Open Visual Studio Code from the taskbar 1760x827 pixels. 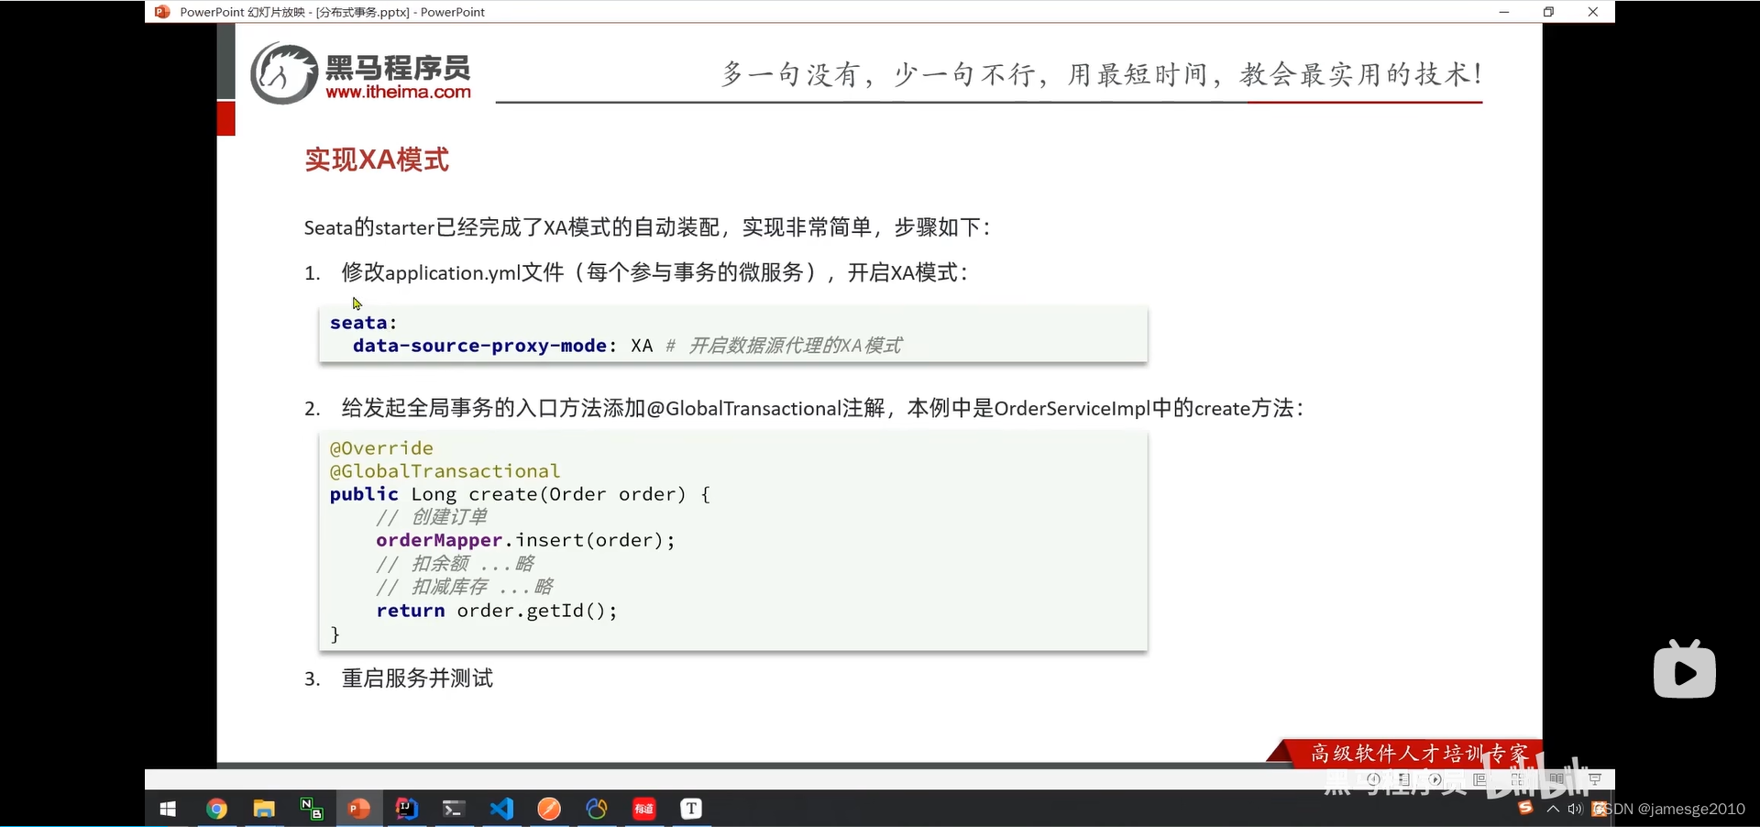[501, 809]
